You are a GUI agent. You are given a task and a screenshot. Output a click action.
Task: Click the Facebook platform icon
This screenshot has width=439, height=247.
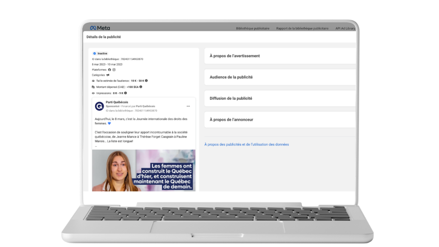click(109, 69)
